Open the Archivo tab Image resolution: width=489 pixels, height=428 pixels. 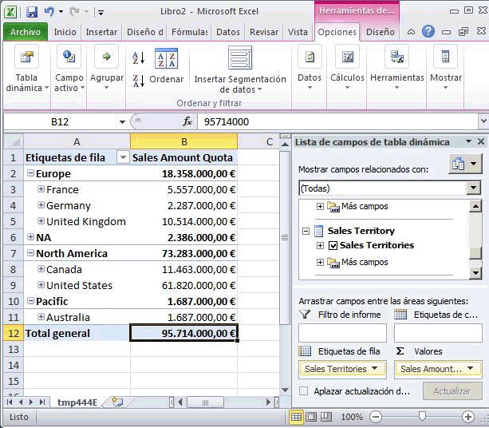coord(26,32)
